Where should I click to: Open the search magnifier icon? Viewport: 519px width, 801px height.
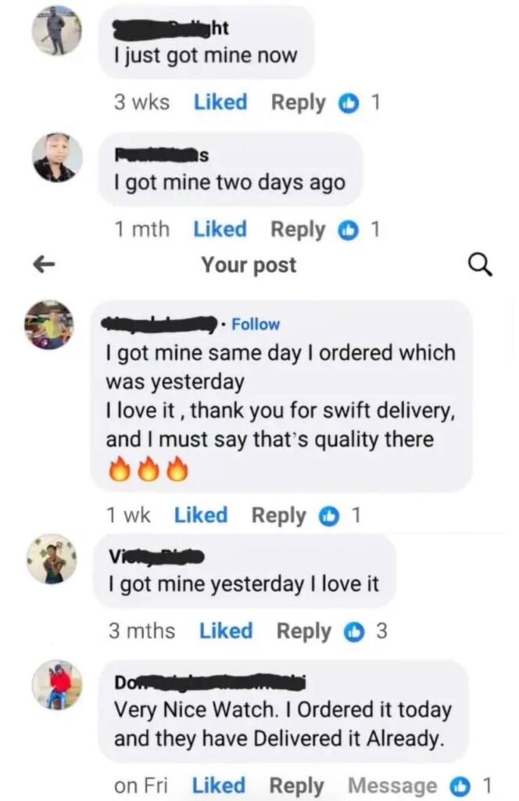tap(480, 265)
